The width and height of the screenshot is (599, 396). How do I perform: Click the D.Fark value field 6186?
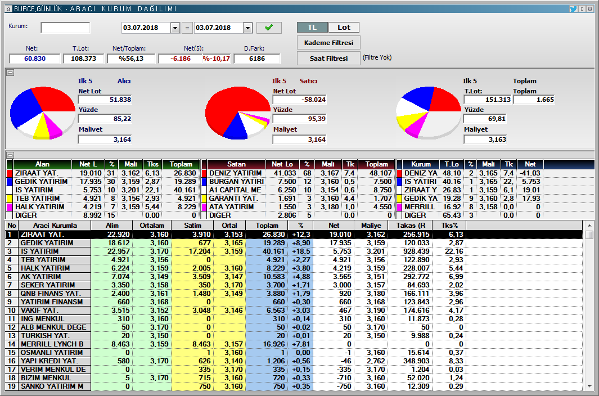(256, 58)
